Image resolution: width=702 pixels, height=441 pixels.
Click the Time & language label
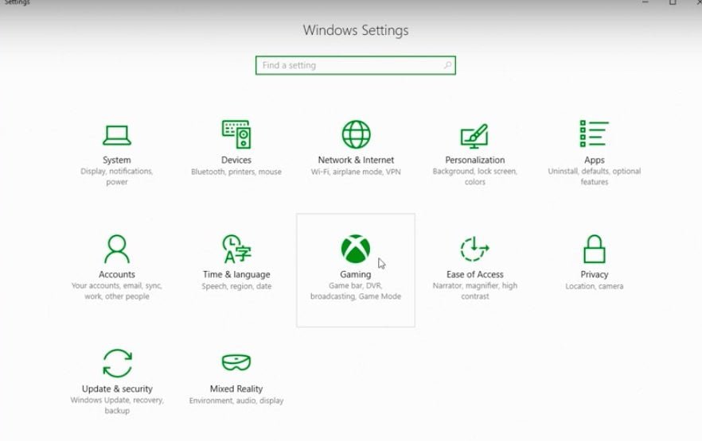[x=236, y=274]
